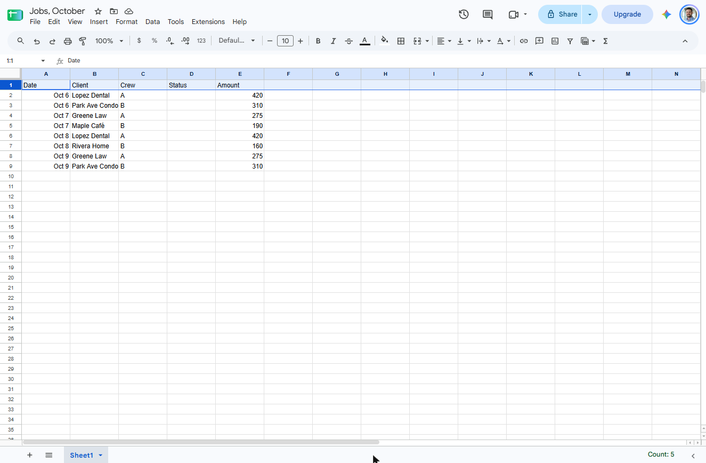
Task: Format as percent
Action: pyautogui.click(x=155, y=41)
